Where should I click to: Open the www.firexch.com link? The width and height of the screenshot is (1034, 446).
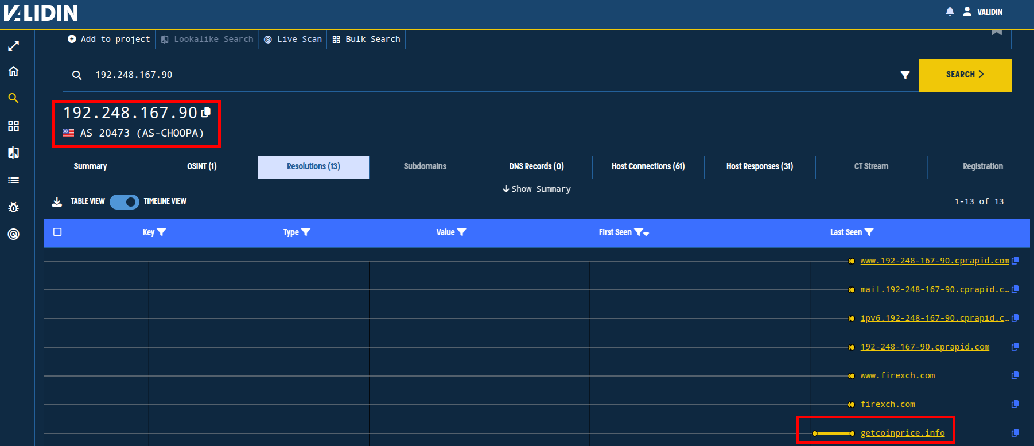coord(897,375)
